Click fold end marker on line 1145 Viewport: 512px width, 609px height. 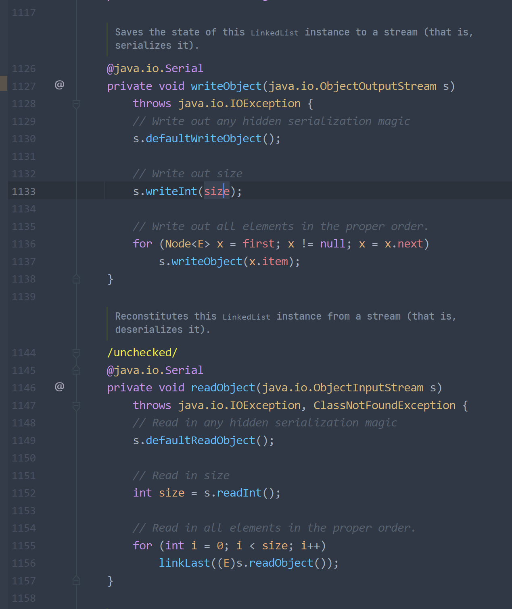[x=76, y=370]
